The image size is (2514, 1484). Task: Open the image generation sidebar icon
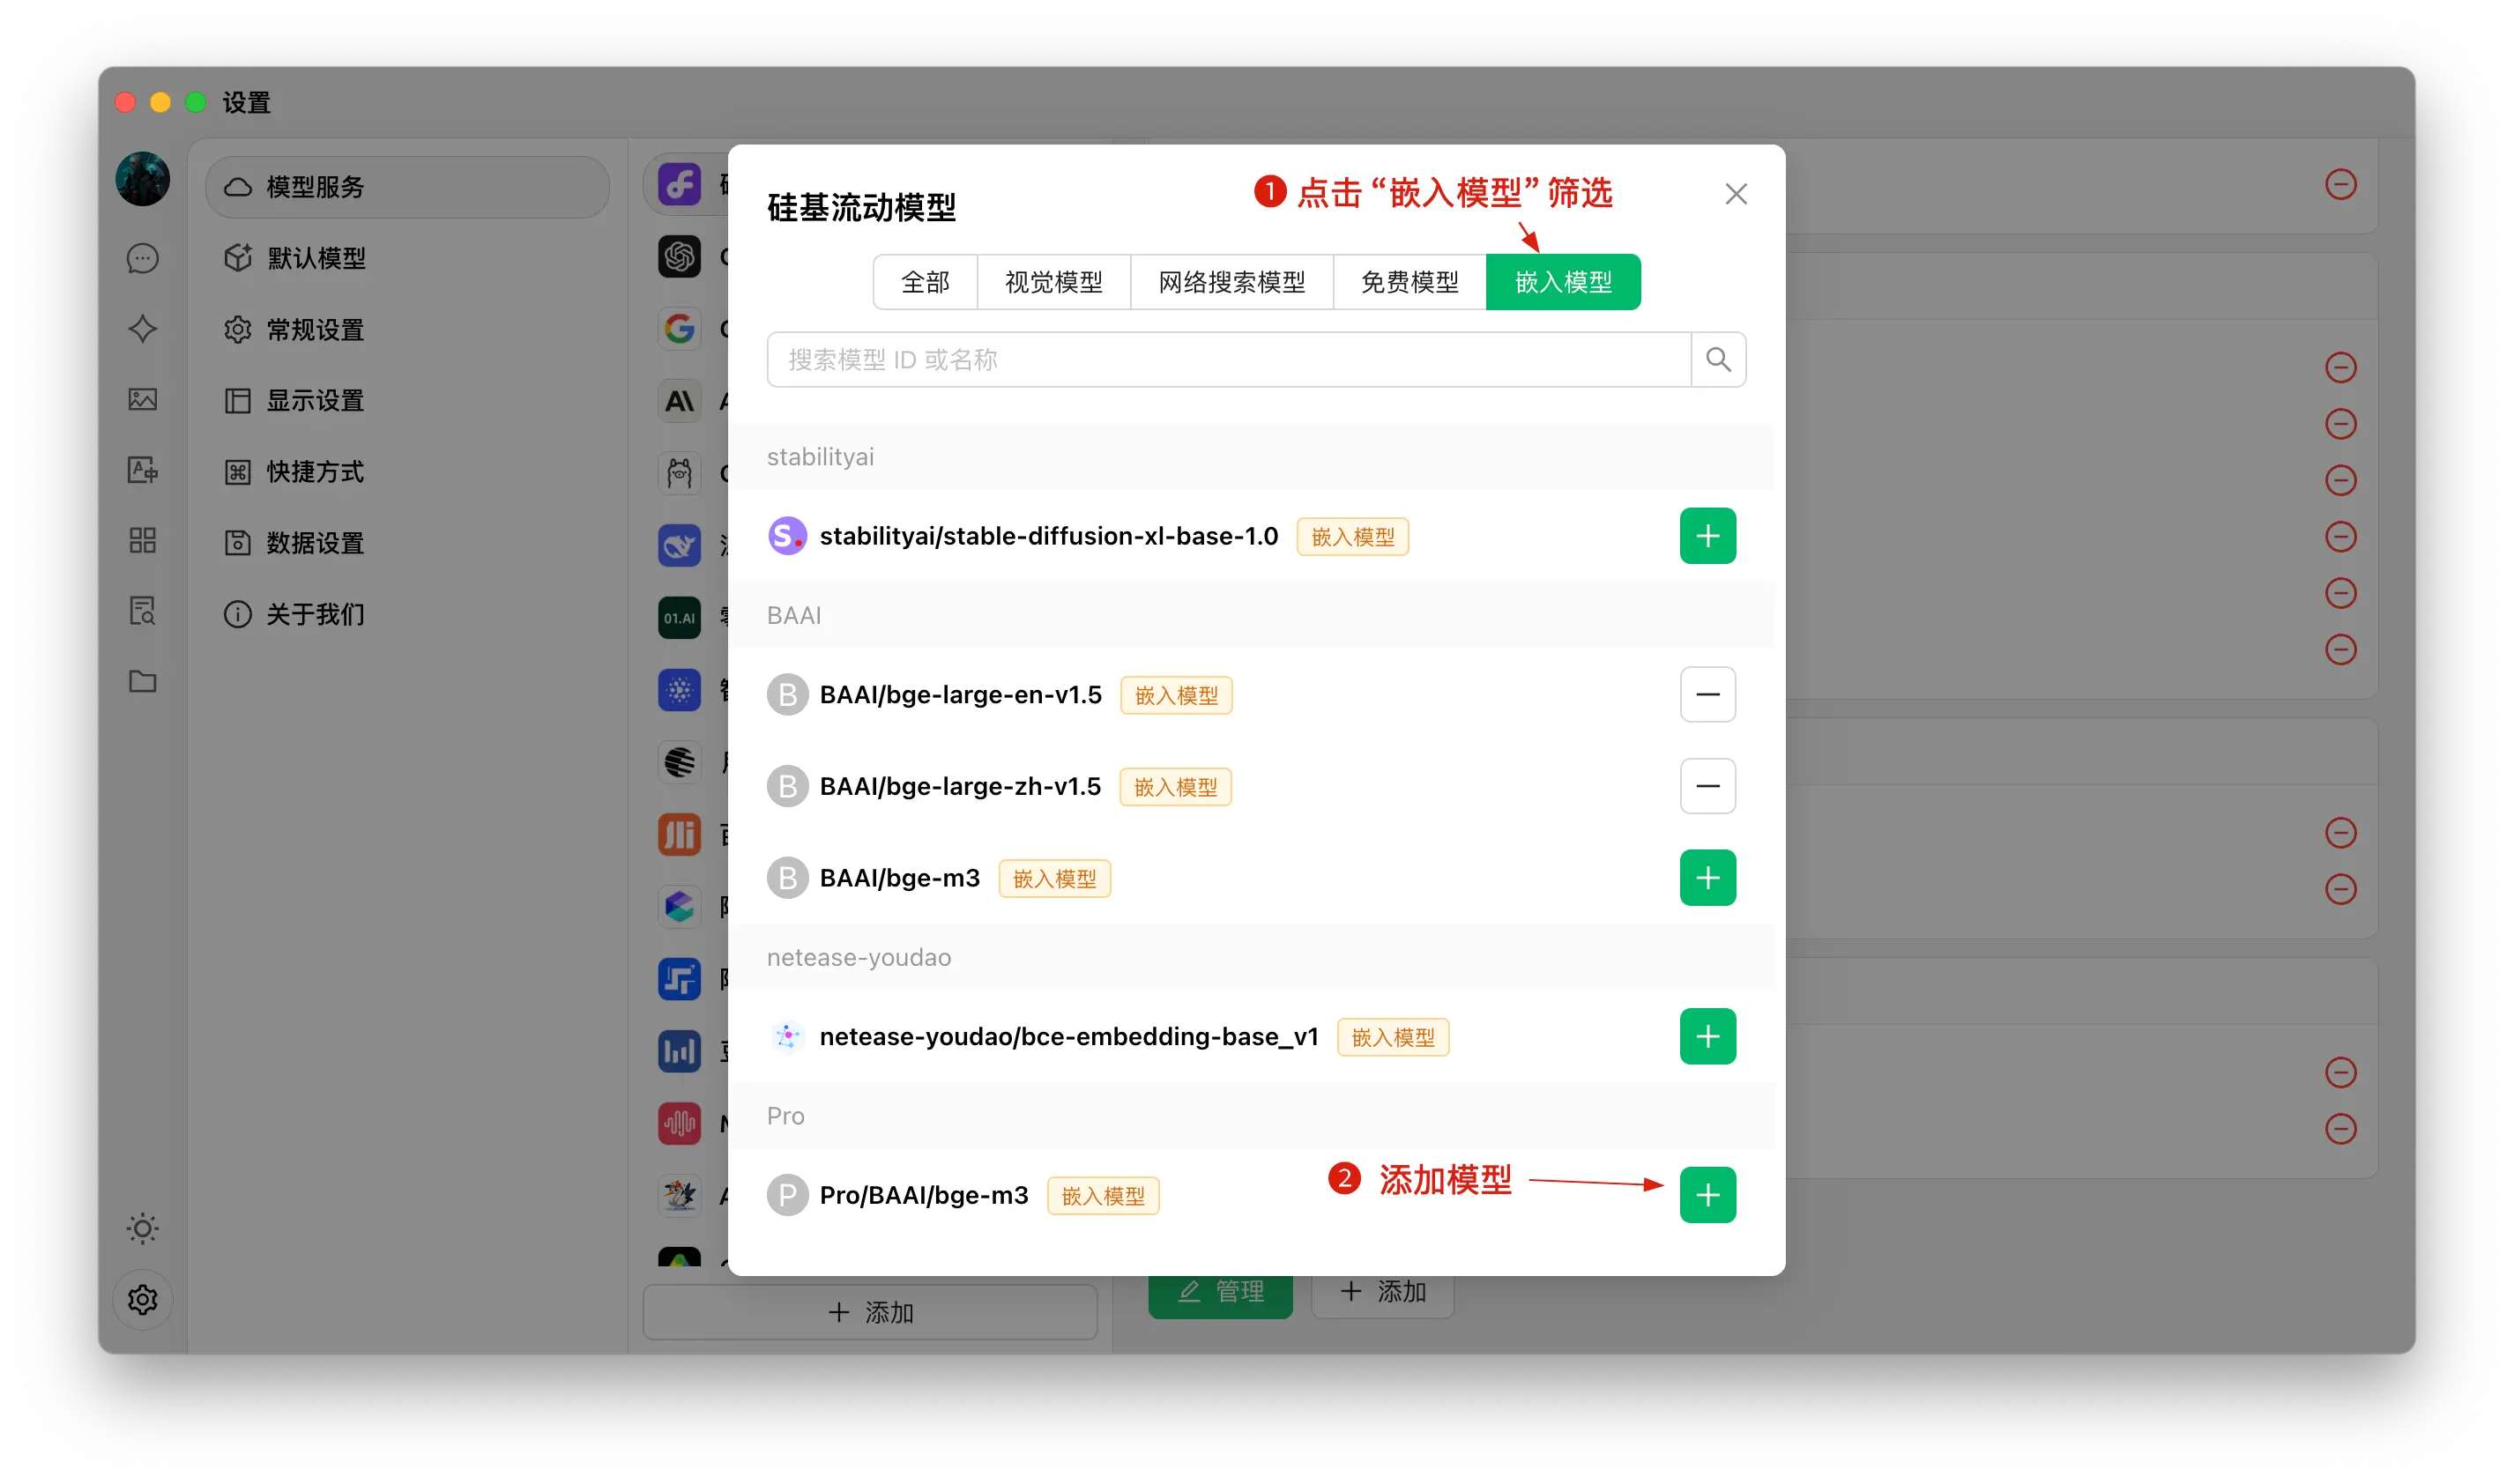[143, 399]
